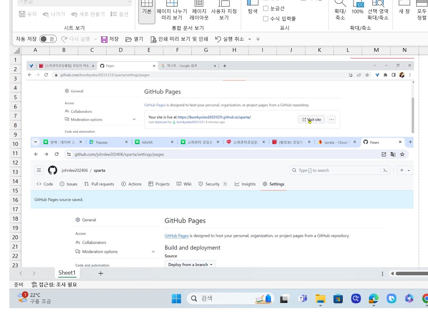Check the 수식 입력줄 formula bar checkbox
This screenshot has width=428, height=321.
coord(266,19)
